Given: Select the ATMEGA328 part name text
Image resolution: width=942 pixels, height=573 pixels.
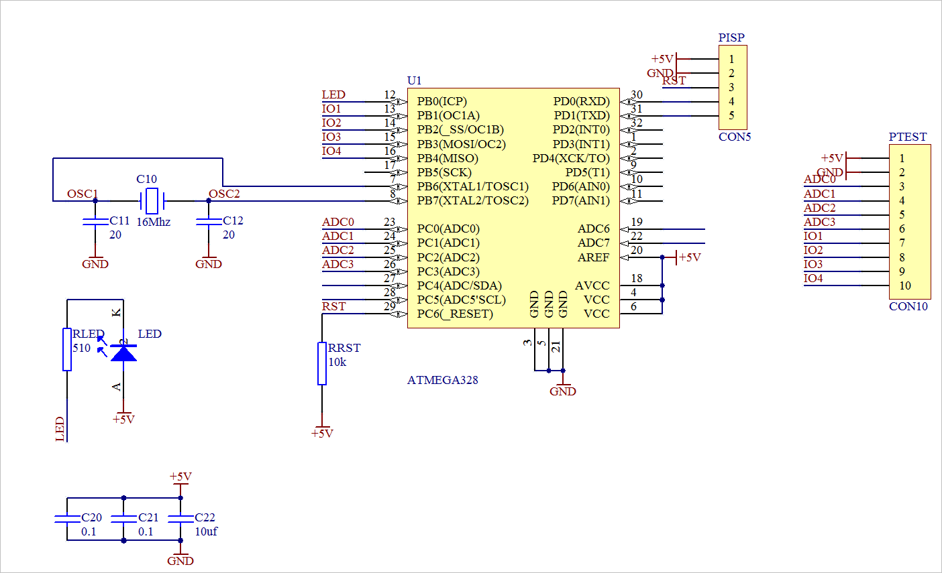Looking at the screenshot, I should point(443,380).
